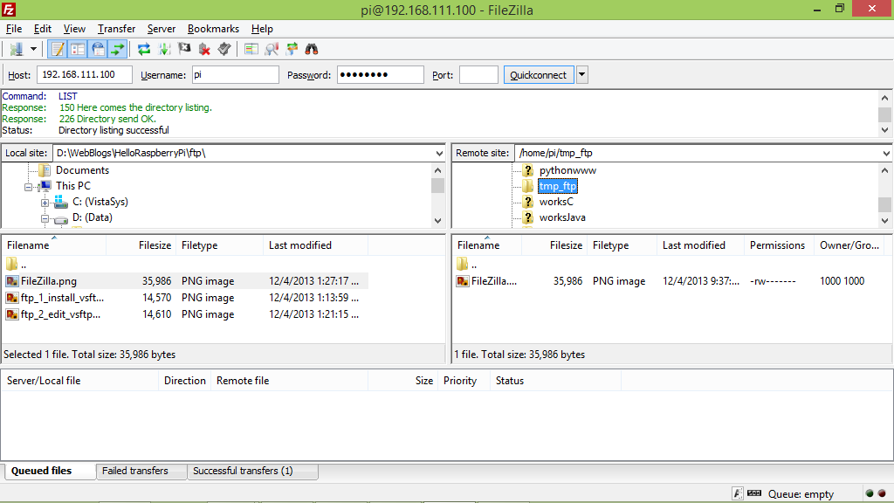894x503 pixels.
Task: Open the View menu
Action: point(74,29)
